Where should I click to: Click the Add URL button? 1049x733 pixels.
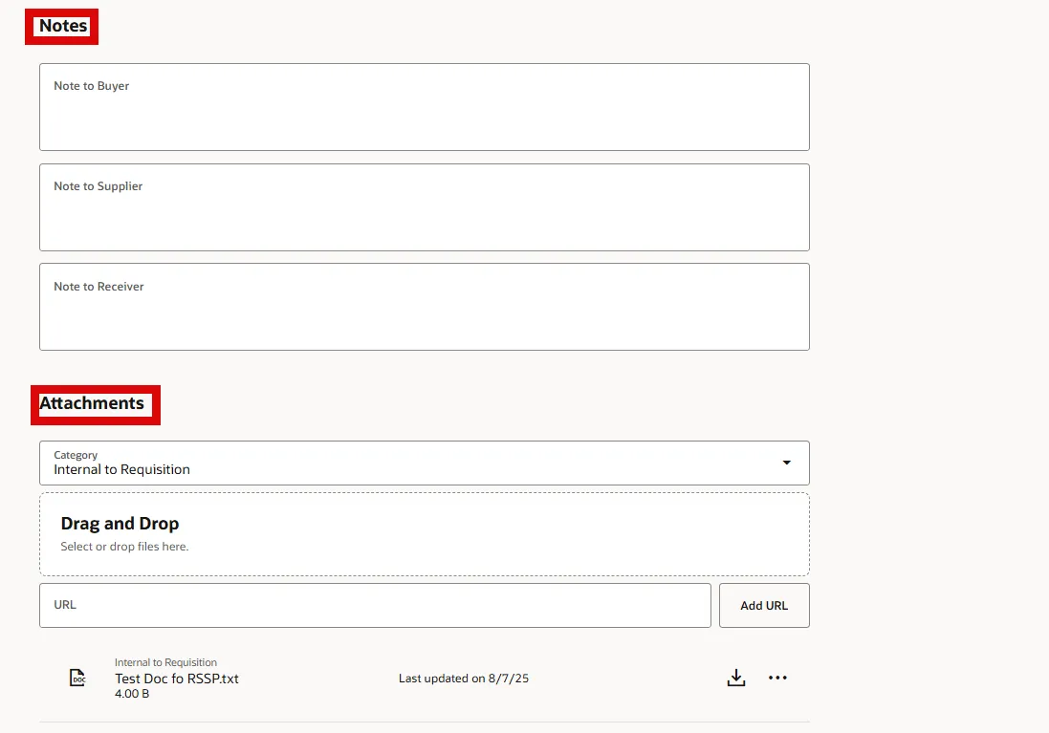tap(764, 606)
